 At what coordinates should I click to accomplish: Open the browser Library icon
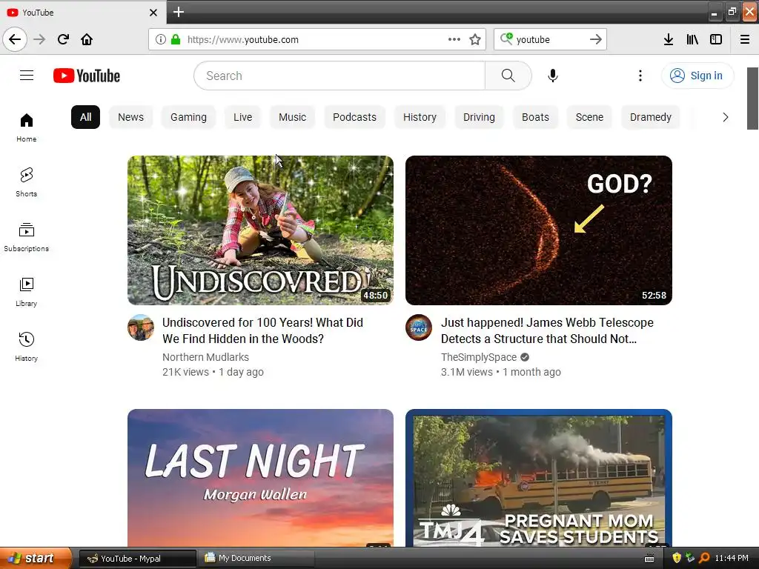[x=692, y=39]
